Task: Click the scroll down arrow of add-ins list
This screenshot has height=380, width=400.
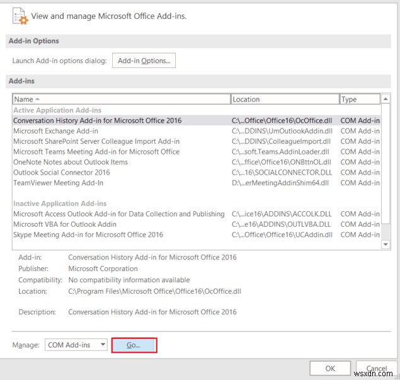Action: (x=386, y=245)
